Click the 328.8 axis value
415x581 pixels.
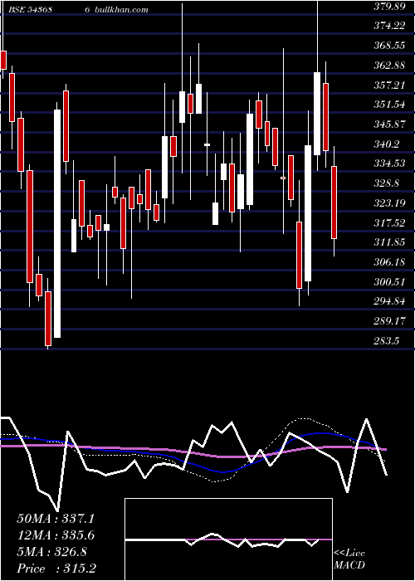coord(387,183)
